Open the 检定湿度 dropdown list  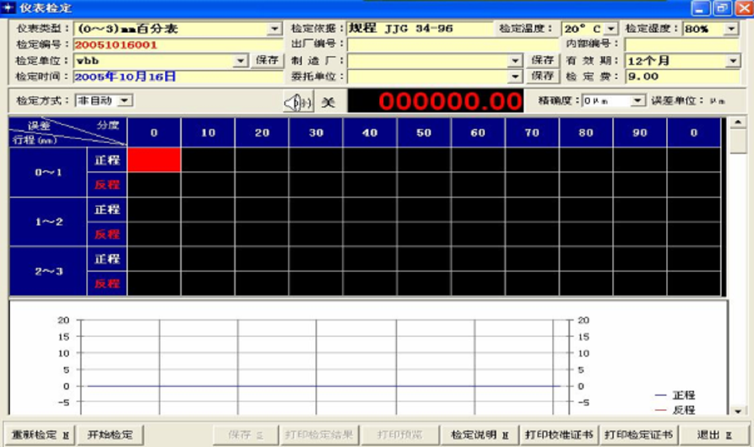[731, 29]
